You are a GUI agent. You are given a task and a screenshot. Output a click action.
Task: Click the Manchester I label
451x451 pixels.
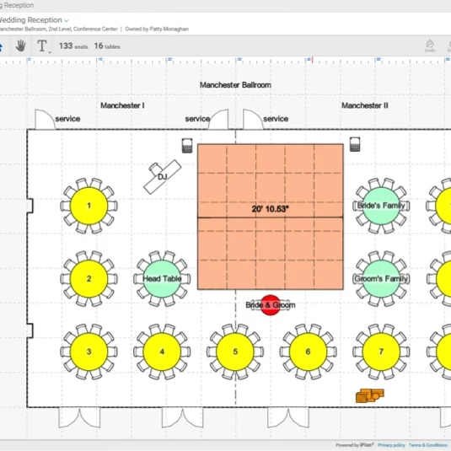pyautogui.click(x=122, y=105)
